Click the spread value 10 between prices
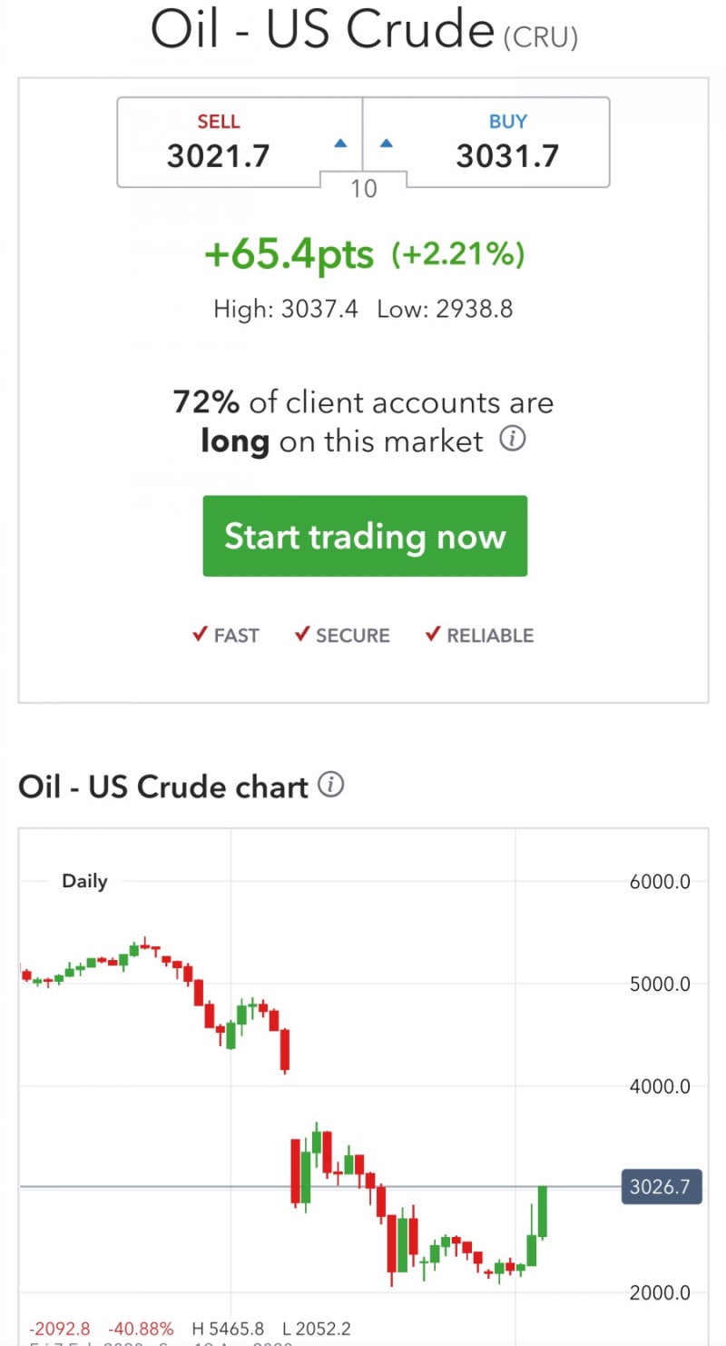The height and width of the screenshot is (1346, 726). [363, 189]
